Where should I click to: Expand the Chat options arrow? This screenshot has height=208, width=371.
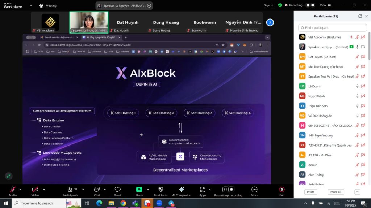(x=105, y=189)
